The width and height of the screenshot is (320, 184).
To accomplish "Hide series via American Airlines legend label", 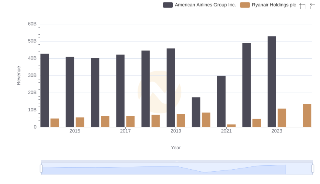I will pos(205,5).
